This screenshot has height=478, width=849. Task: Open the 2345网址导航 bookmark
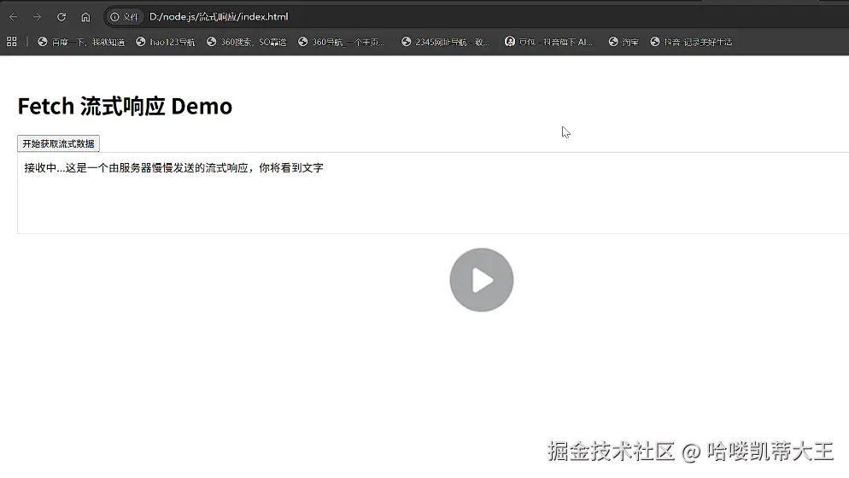[445, 42]
